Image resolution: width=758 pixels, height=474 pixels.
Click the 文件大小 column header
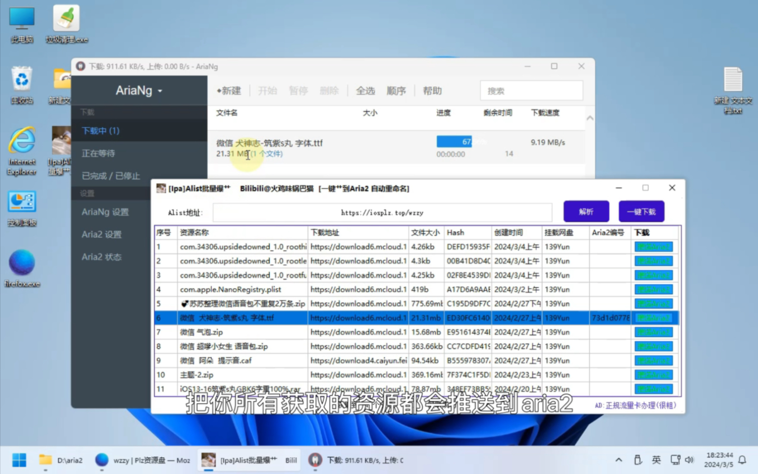pos(426,232)
